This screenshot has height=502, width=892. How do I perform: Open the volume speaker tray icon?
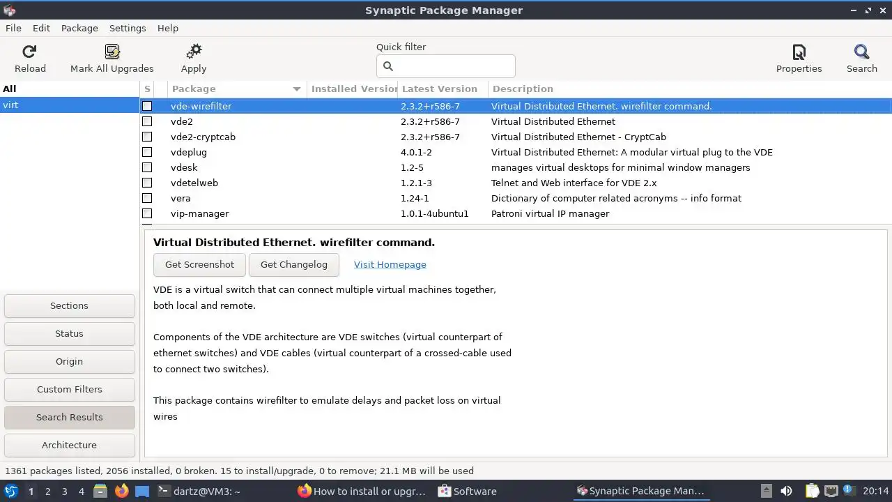[786, 491]
